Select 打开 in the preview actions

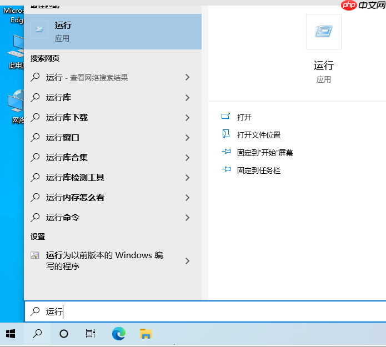244,117
